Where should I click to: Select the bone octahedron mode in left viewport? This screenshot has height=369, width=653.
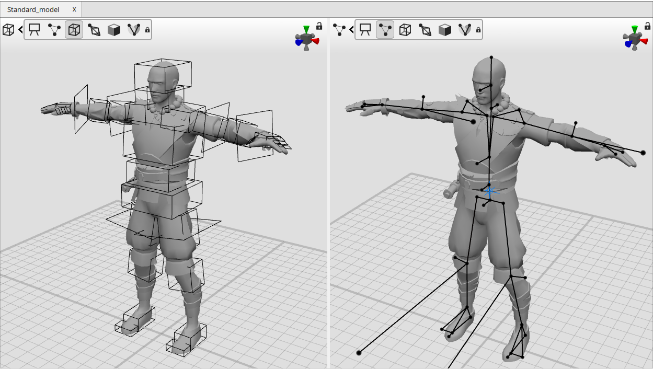(94, 30)
